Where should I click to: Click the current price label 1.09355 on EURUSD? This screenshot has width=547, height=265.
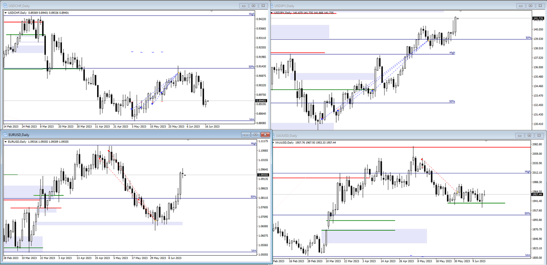(x=263, y=175)
